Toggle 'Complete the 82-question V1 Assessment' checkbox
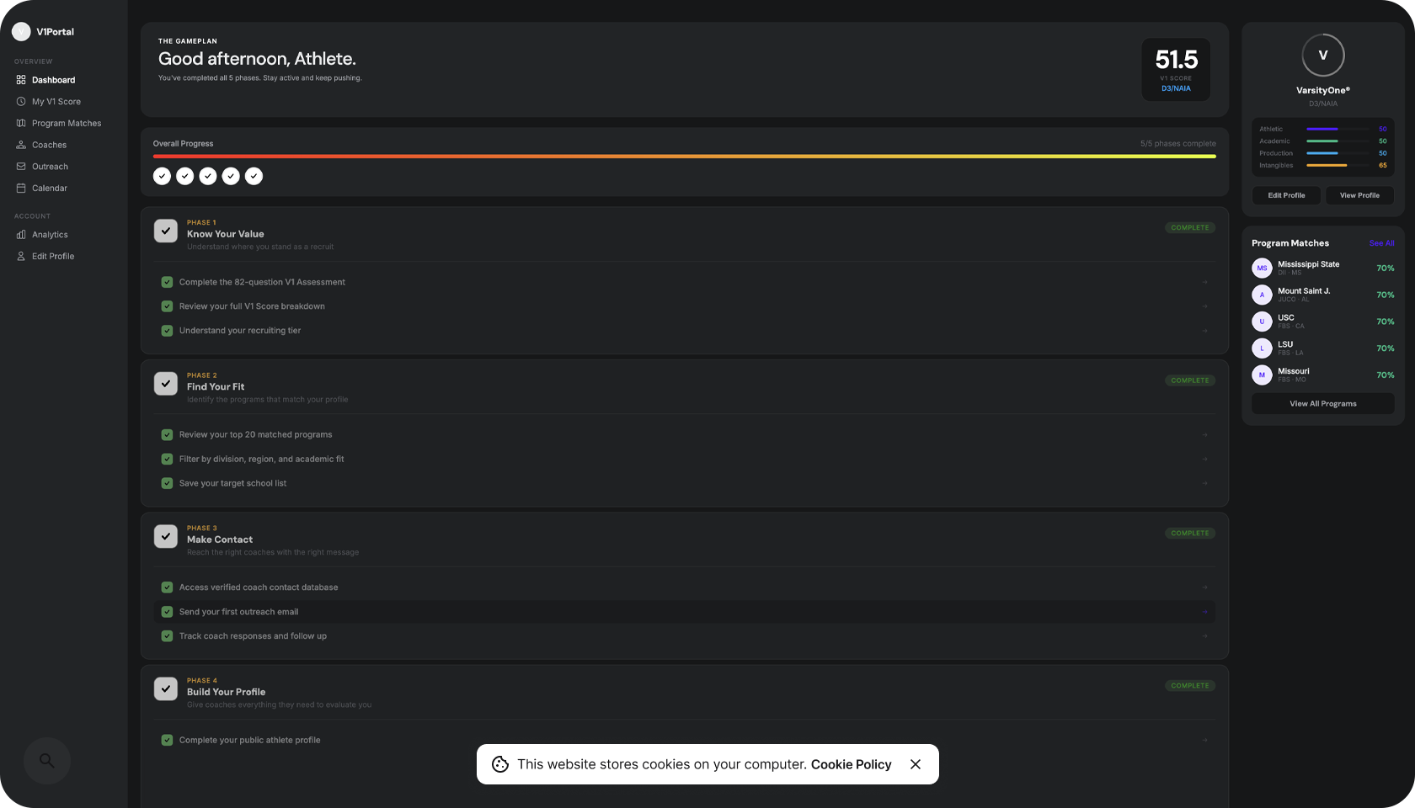Viewport: 1415px width, 808px height. (x=167, y=283)
